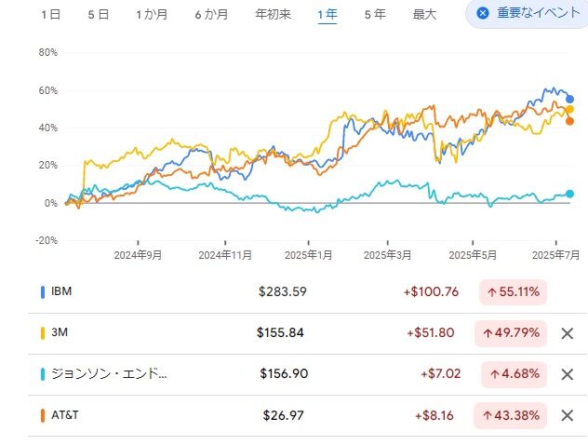Select the 5年 time range
This screenshot has height=445, width=588.
(375, 15)
